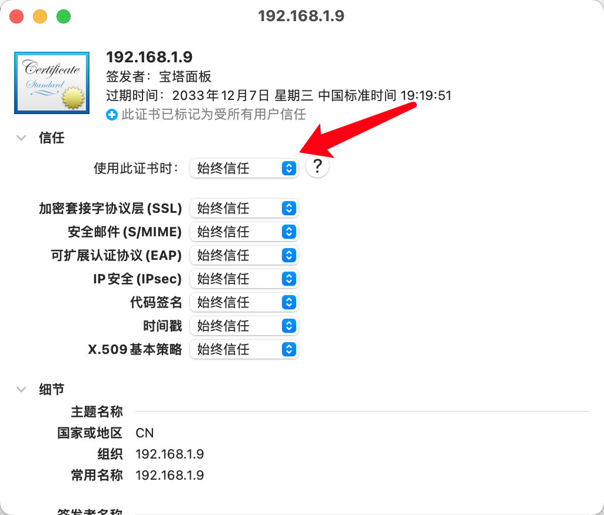Open the X.509 基本策略 dropdown

point(244,349)
